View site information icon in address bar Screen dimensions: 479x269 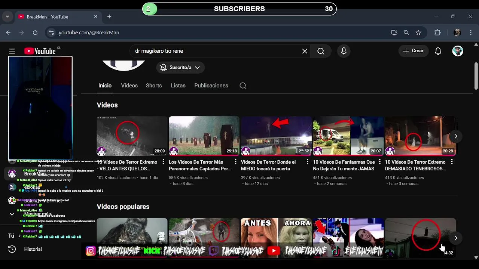point(51,33)
